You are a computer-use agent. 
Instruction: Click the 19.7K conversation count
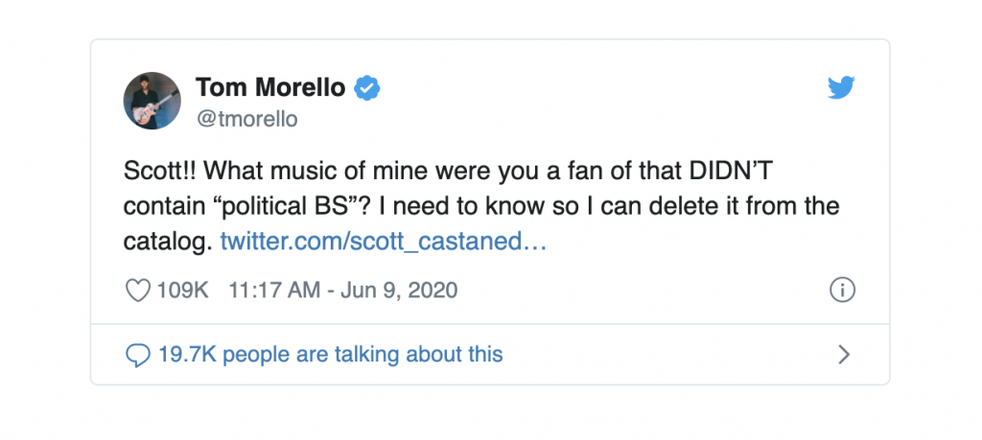[187, 355]
